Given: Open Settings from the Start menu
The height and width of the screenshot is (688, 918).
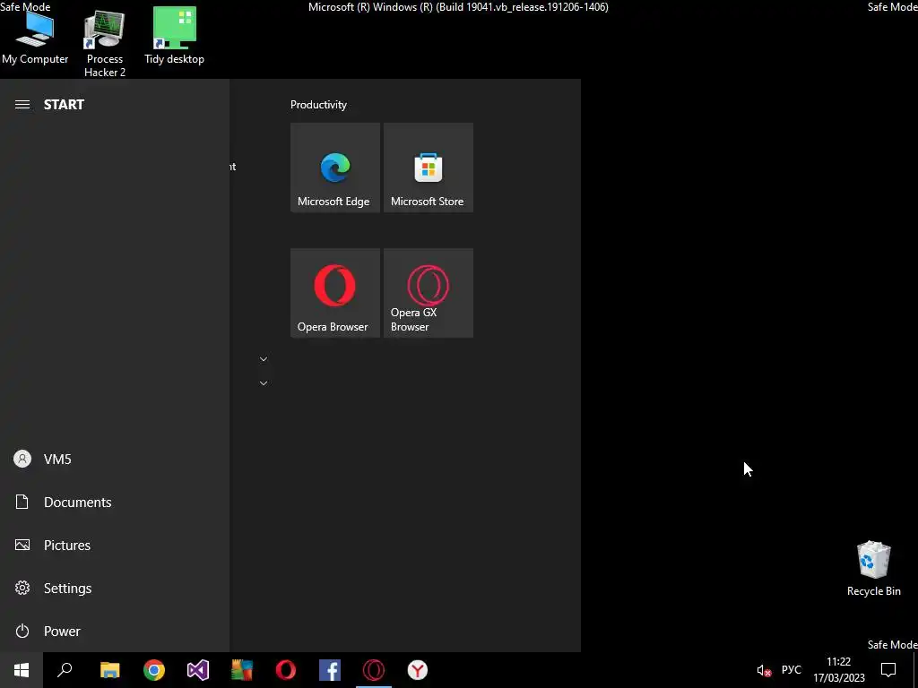Looking at the screenshot, I should (115, 588).
